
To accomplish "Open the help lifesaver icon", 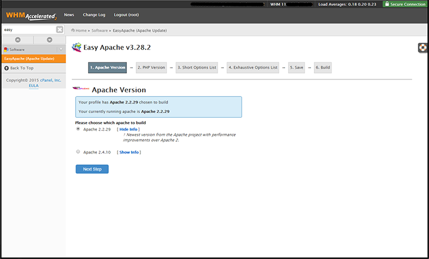I will coord(423,48).
